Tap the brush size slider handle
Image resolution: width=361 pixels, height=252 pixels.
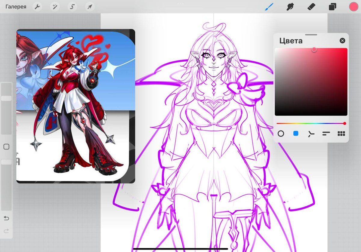coord(6,98)
